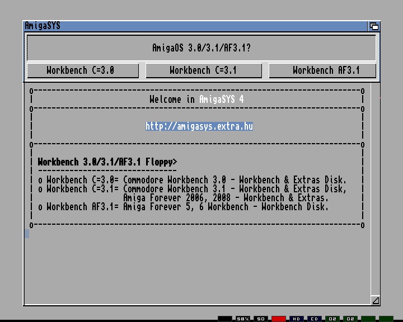
Task: Click the vertical scrollbar of the text area
Action: (x=375, y=189)
